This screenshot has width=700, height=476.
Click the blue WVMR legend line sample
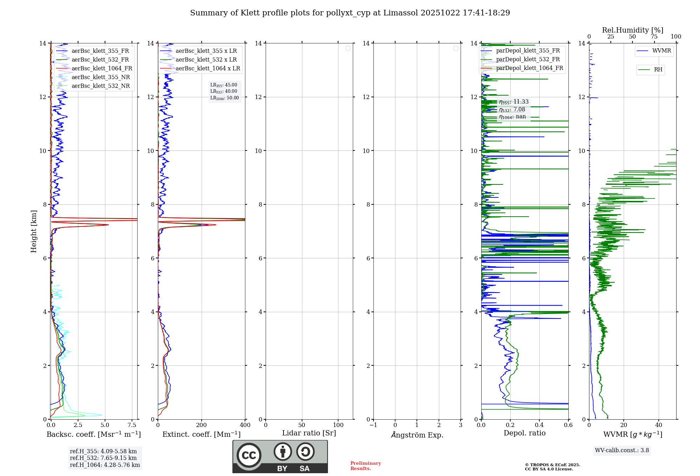coord(643,51)
